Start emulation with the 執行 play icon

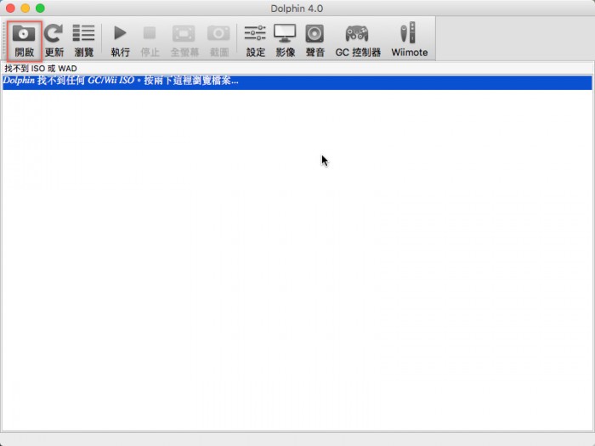coord(121,40)
